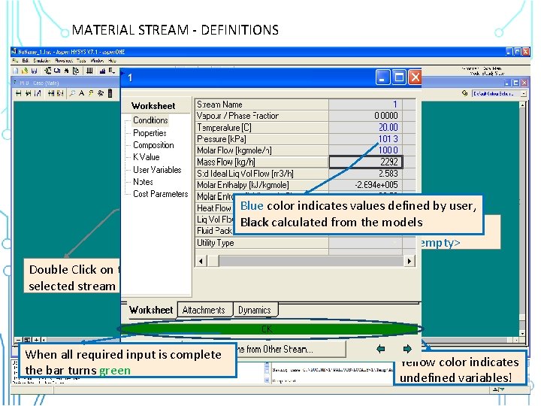
Task: Open the Simulation menu
Action: pyautogui.click(x=42, y=61)
